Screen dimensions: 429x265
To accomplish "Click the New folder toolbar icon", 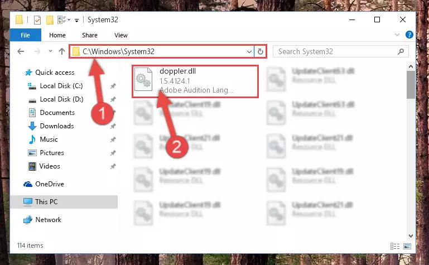I will (x=50, y=20).
